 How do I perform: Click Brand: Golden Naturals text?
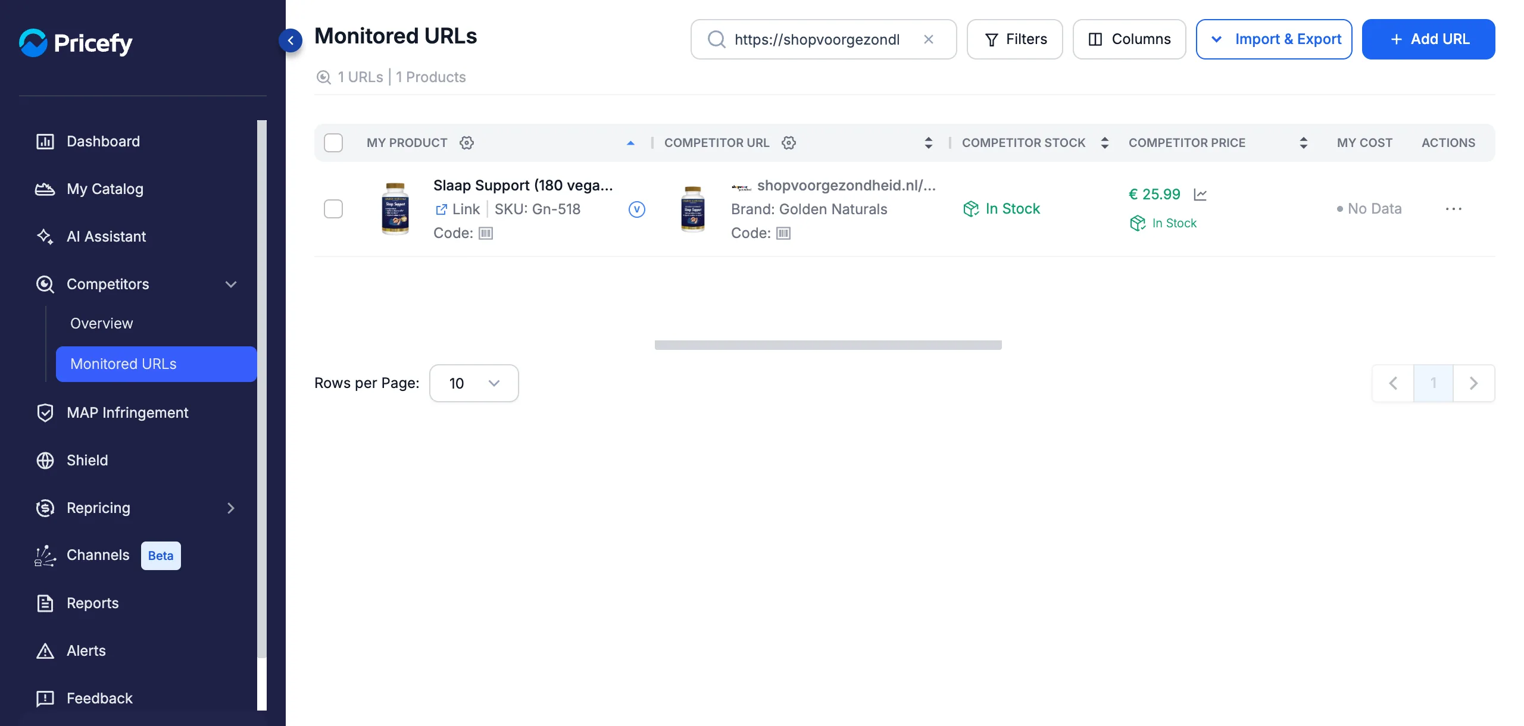tap(809, 209)
